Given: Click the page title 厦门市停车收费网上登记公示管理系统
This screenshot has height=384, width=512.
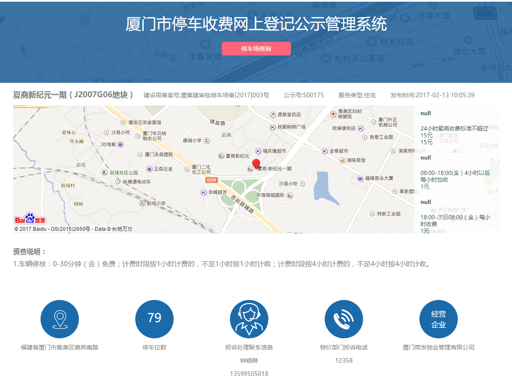Looking at the screenshot, I should coord(256,24).
